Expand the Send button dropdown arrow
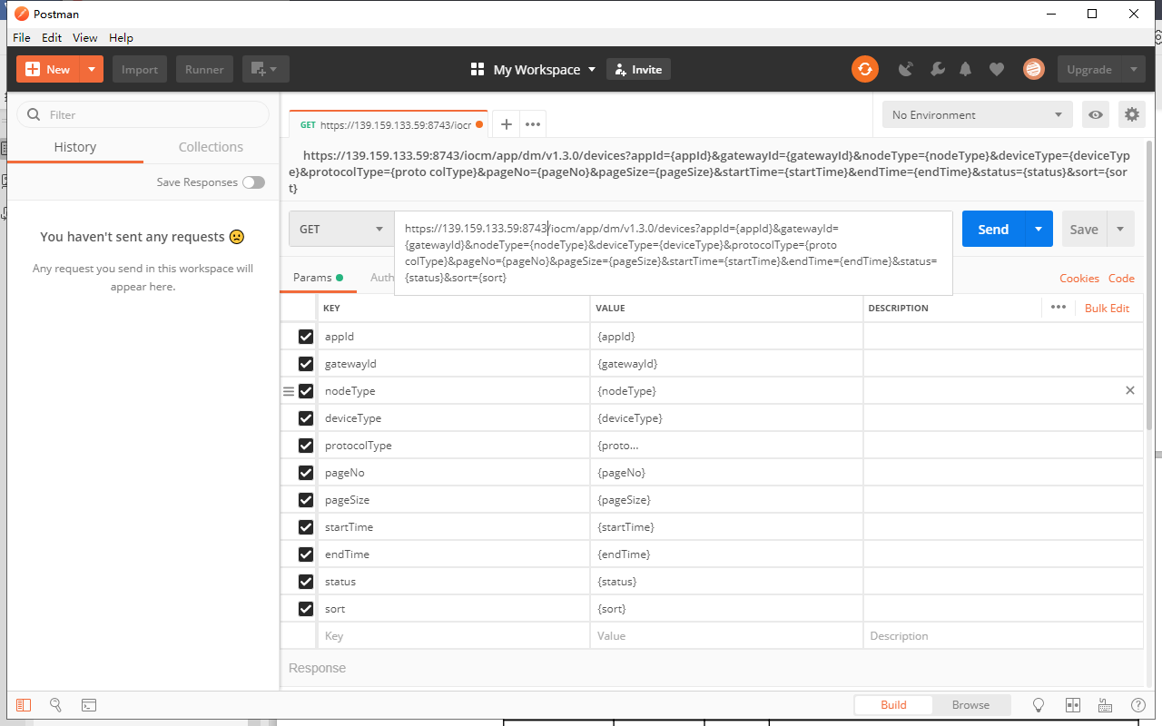Viewport: 1162px width, 726px height. 1039,229
